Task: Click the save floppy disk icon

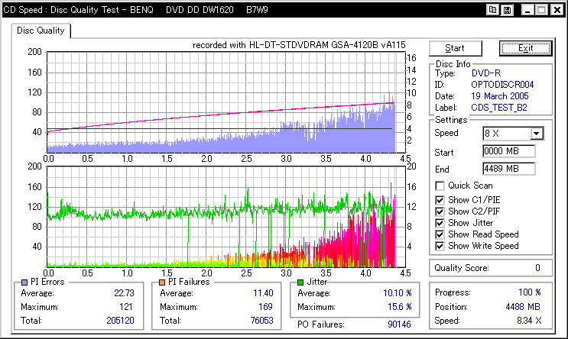Action: click(x=506, y=10)
